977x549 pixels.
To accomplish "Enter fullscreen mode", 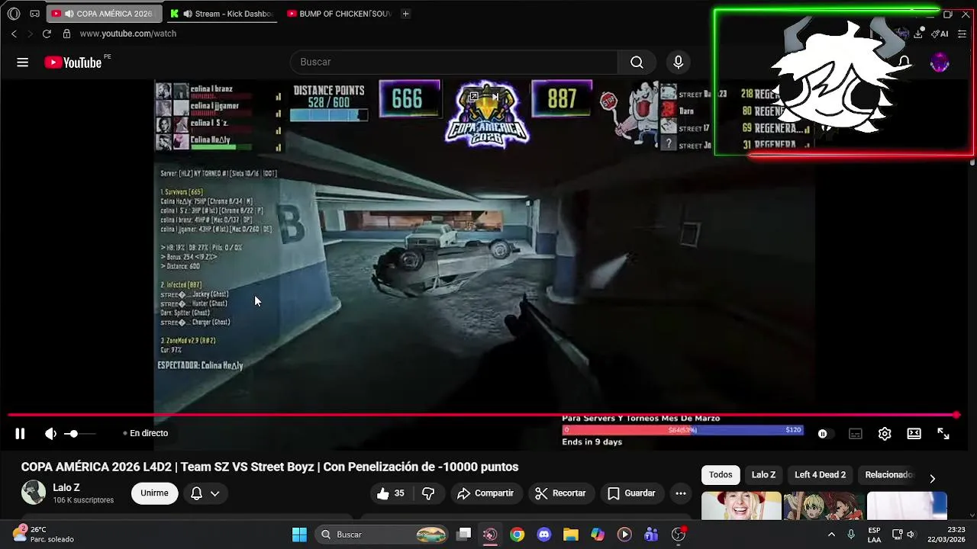I will point(943,433).
